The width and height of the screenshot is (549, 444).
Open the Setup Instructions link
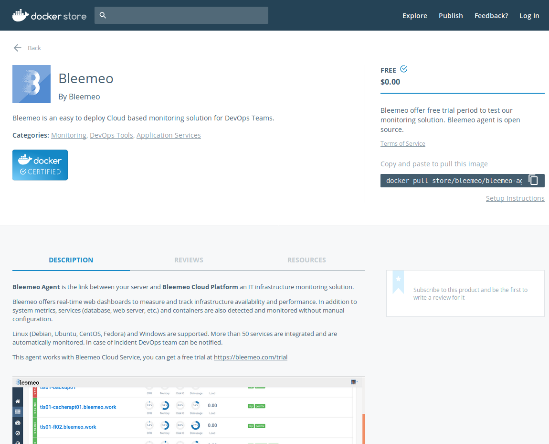click(515, 198)
